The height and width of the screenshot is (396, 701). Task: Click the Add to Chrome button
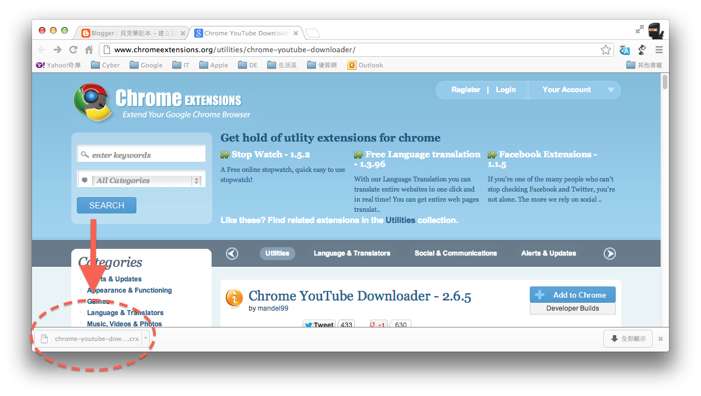pyautogui.click(x=572, y=295)
